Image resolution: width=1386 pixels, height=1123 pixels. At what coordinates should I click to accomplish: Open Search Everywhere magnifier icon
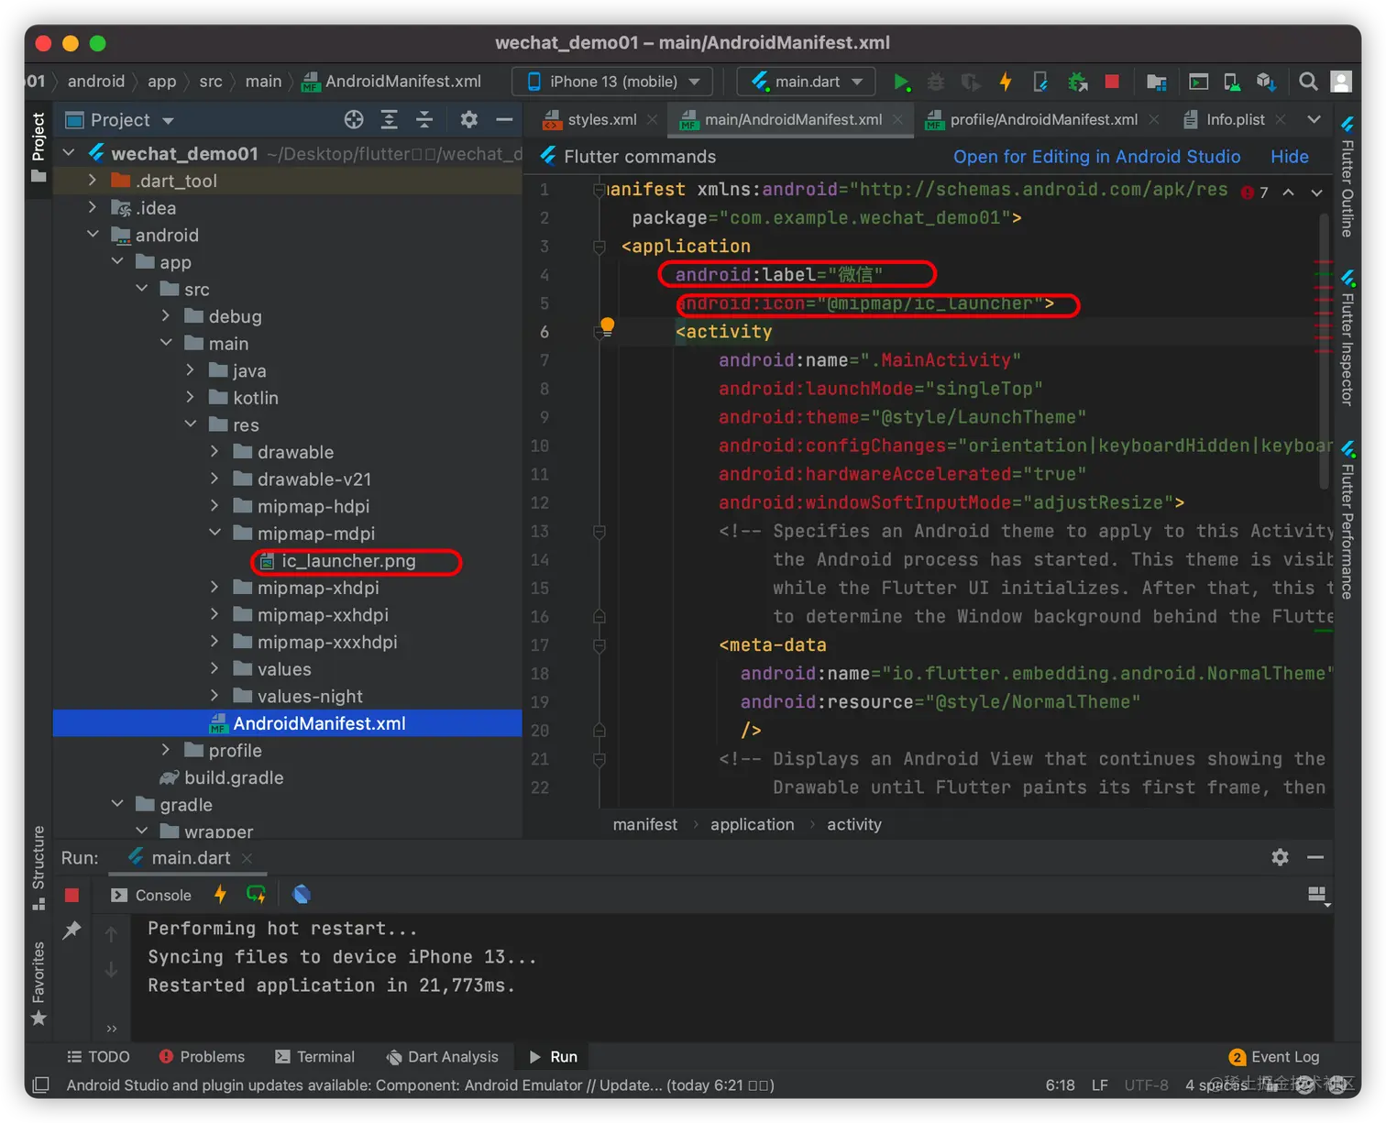click(x=1308, y=83)
